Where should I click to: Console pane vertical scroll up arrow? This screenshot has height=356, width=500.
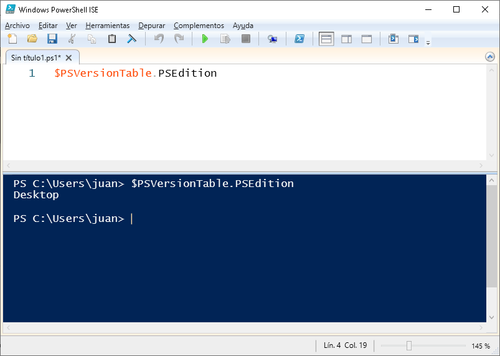[x=491, y=180]
